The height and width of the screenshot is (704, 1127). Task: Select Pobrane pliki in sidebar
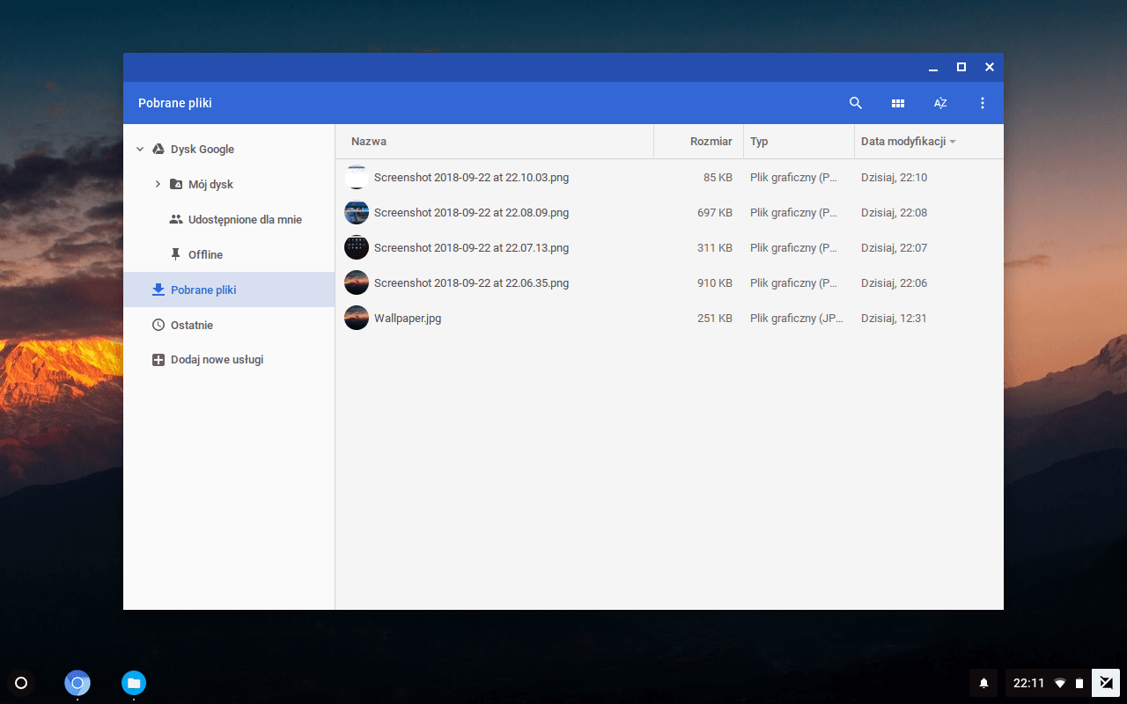[x=229, y=290]
